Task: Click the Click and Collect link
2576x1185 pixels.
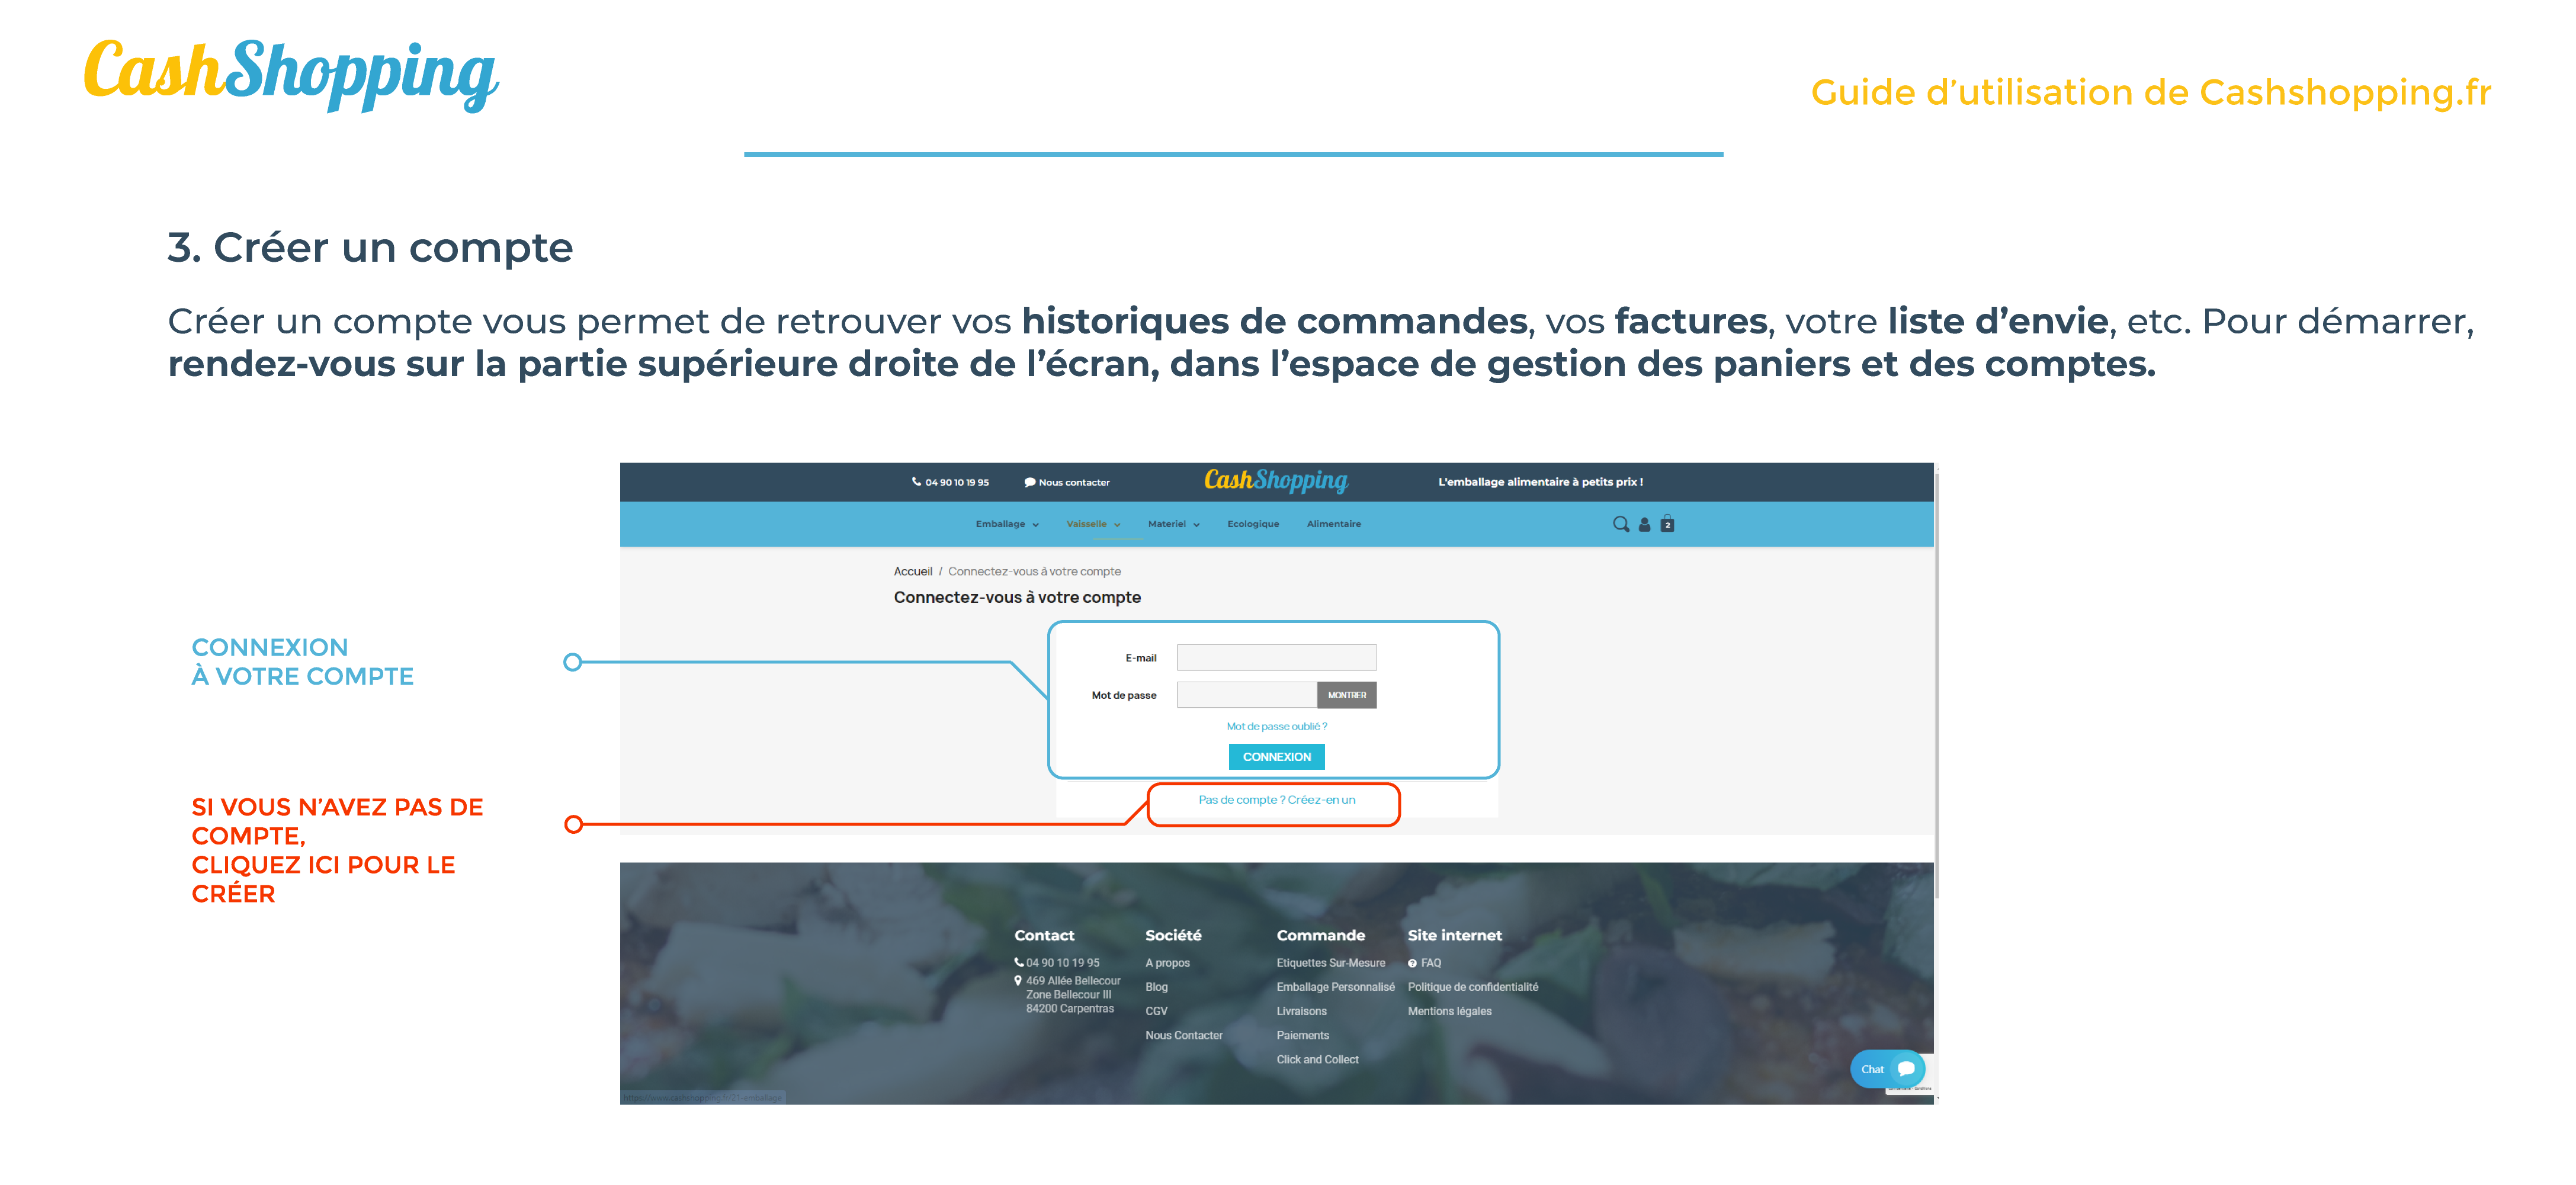Action: point(1317,1059)
